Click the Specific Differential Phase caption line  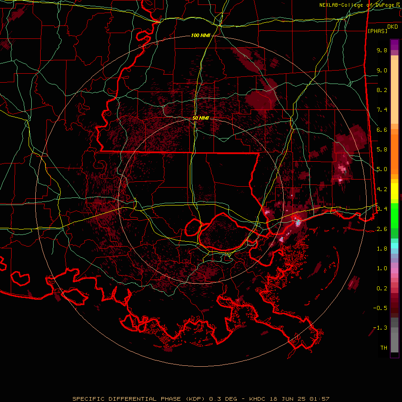coord(201,399)
